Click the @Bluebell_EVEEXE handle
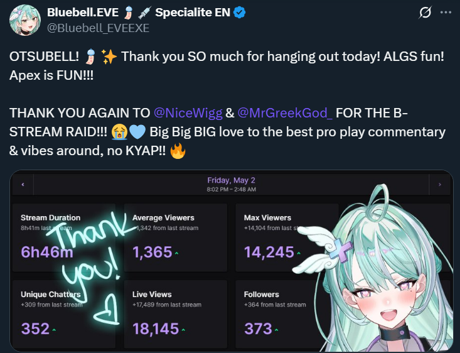Image resolution: width=460 pixels, height=353 pixels. [98, 28]
